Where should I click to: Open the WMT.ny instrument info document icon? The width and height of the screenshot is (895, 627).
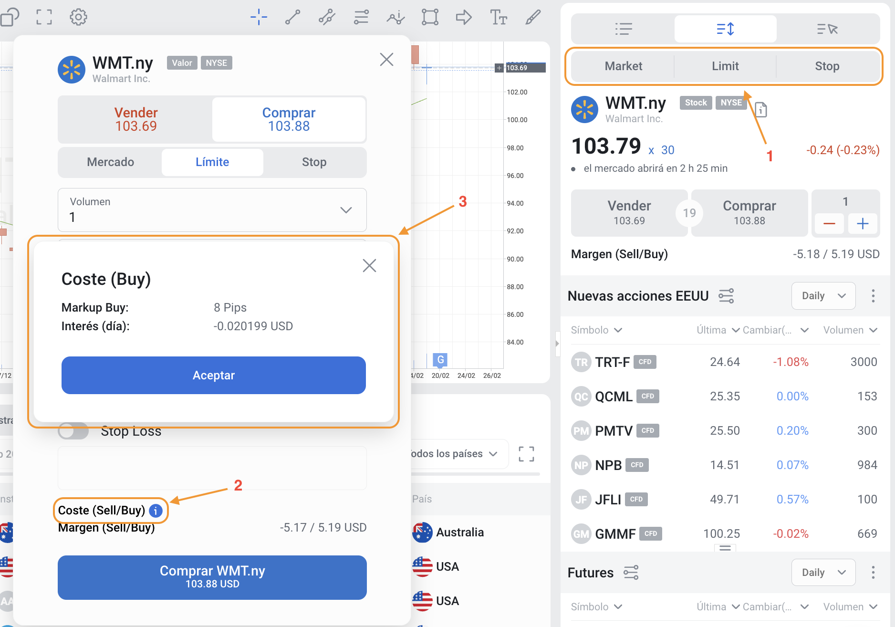click(761, 110)
